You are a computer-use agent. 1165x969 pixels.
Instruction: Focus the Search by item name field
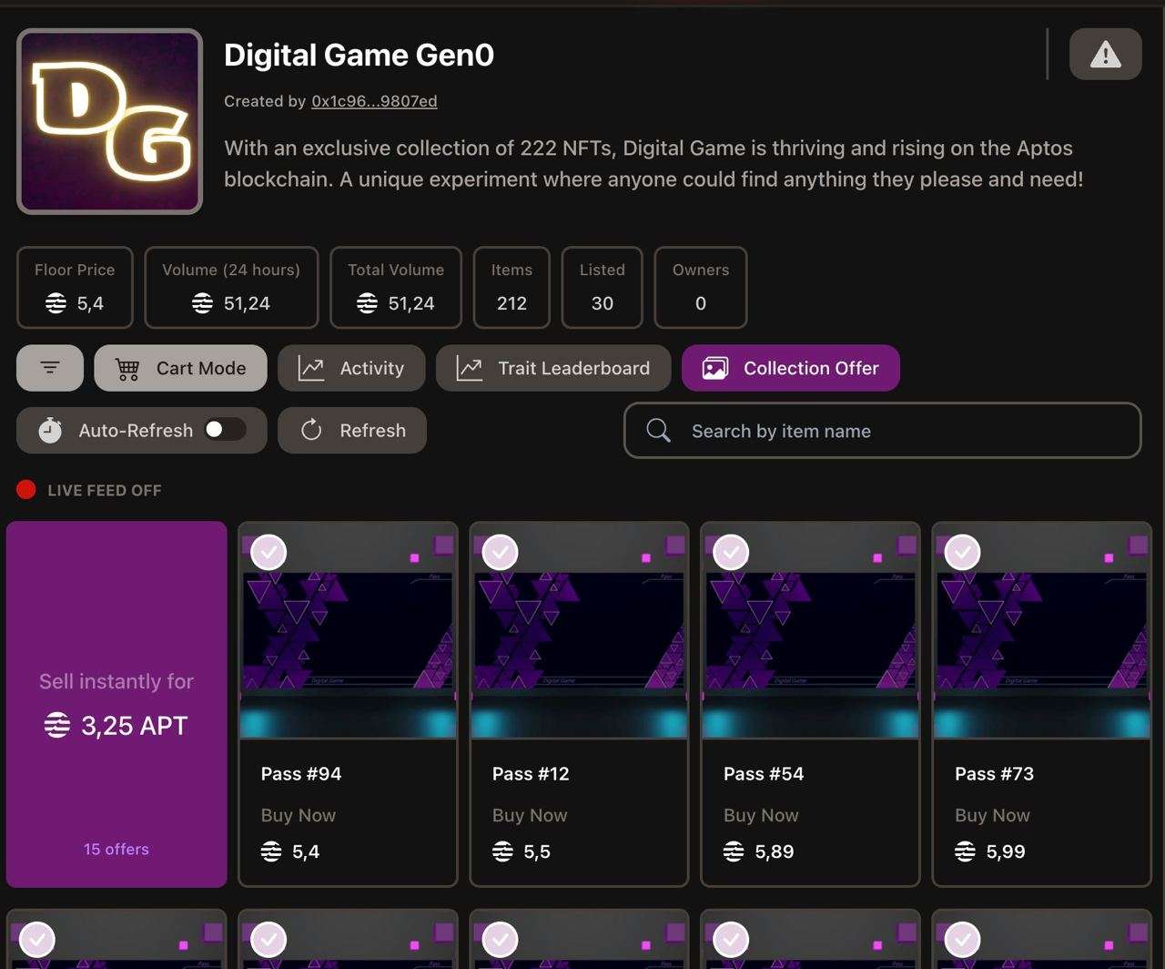tap(882, 431)
